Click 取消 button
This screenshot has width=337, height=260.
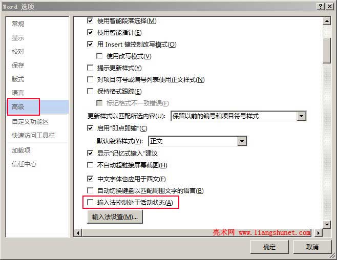(x=312, y=247)
